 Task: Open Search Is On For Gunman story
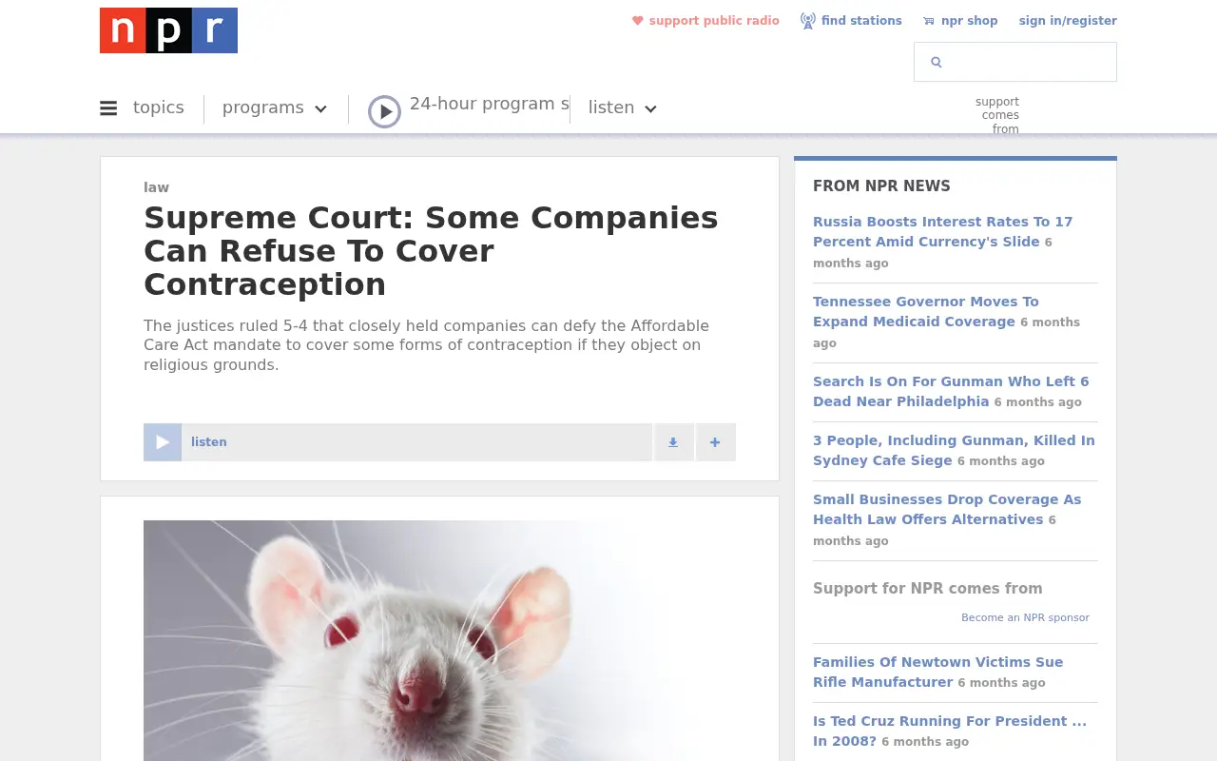tap(951, 392)
